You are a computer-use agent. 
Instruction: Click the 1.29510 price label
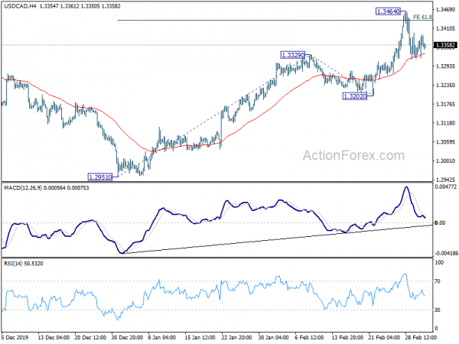[x=100, y=177]
